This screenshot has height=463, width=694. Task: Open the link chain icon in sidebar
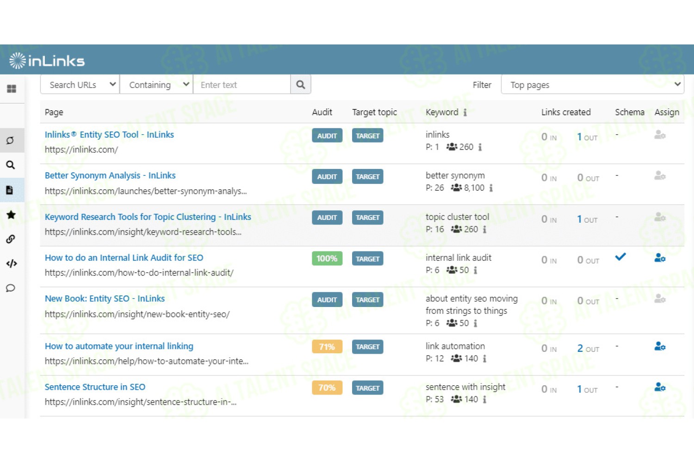click(x=11, y=239)
